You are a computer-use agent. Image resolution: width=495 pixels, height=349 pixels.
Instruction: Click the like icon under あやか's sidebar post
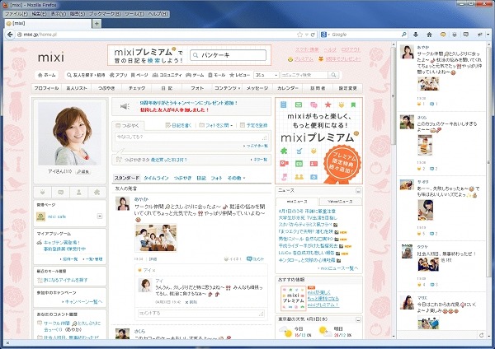point(420,104)
